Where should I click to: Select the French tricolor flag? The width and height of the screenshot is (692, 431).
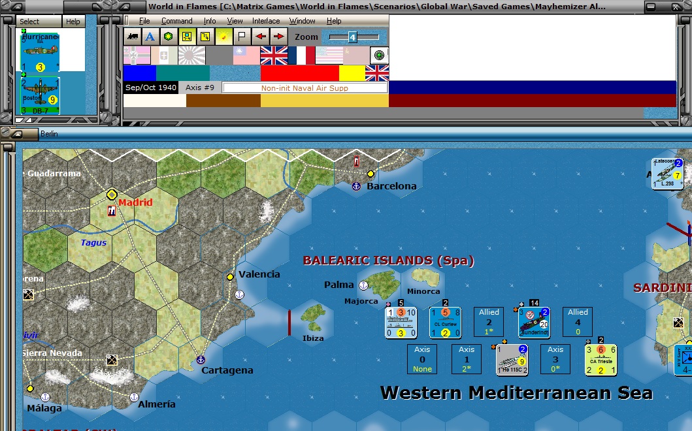click(x=301, y=56)
